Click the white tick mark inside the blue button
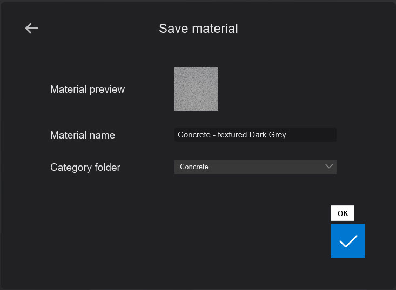The height and width of the screenshot is (290, 396). coord(348,241)
